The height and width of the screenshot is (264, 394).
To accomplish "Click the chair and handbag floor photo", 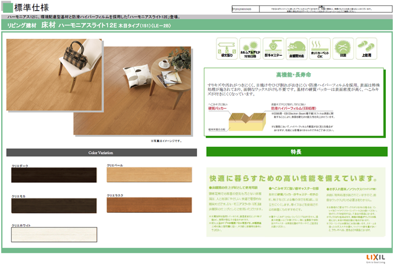I will pos(54,75).
